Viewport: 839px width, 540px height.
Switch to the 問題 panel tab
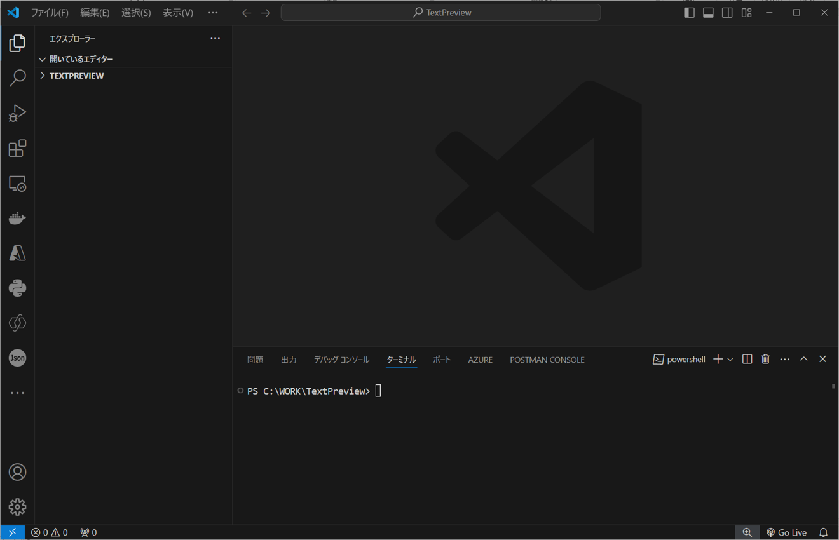click(255, 360)
